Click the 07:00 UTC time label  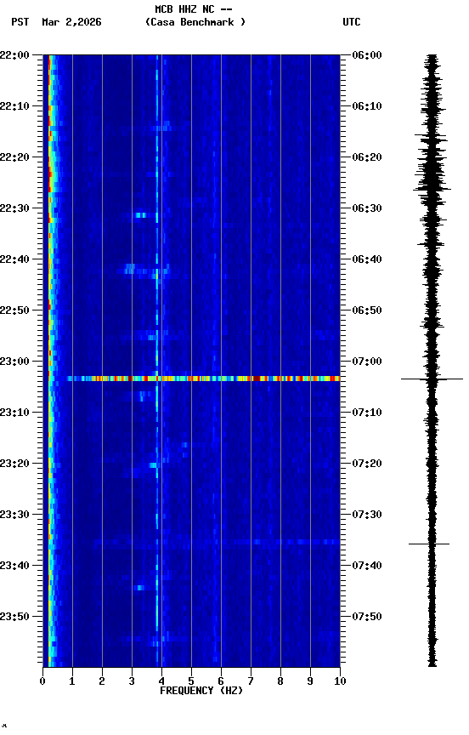click(x=367, y=362)
